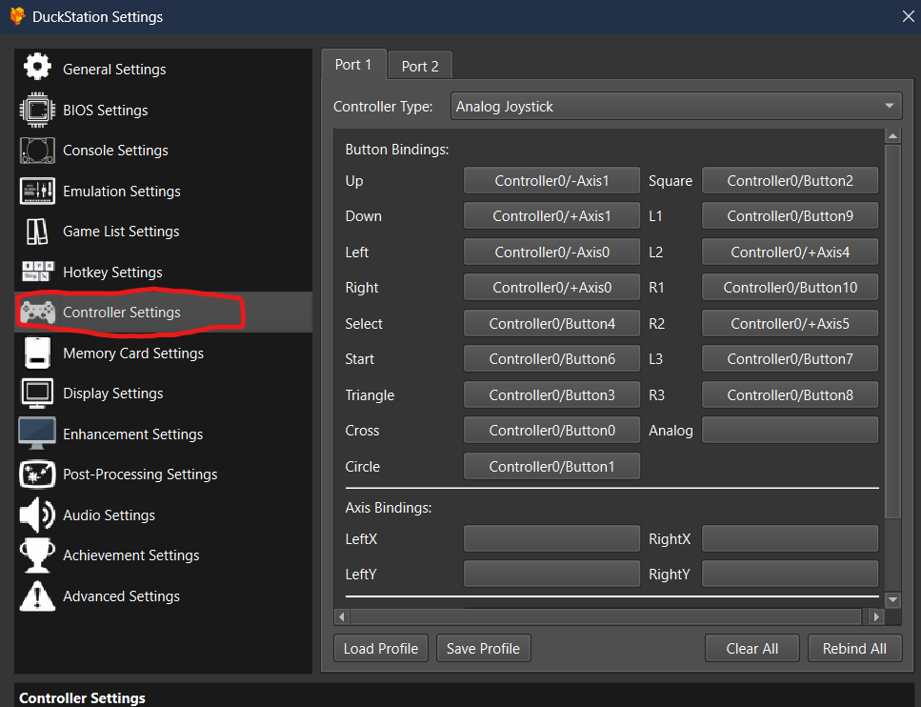Click Save Profile
Screen dimensions: 921x707
(484, 648)
